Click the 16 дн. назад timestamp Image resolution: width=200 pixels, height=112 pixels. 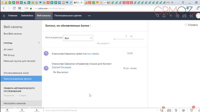coord(130,68)
